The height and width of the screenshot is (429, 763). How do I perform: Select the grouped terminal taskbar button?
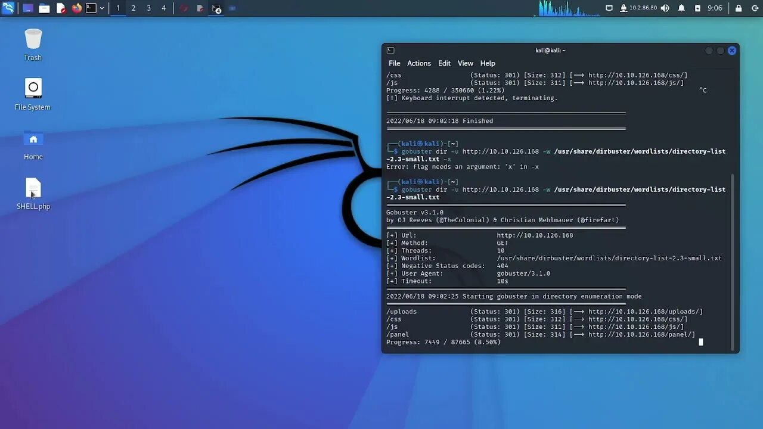(x=216, y=8)
